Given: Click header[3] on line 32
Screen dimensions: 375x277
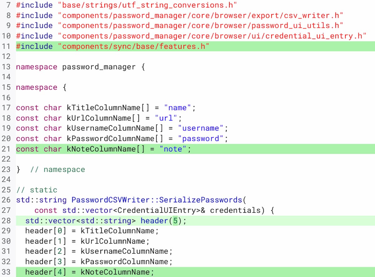Looking at the screenshot, I should [46, 262].
